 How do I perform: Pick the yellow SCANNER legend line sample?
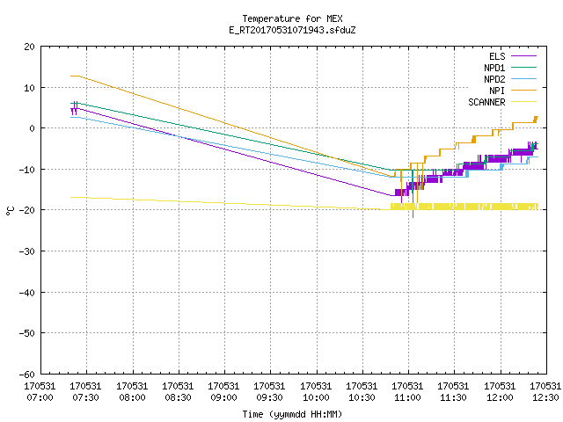[x=523, y=102]
